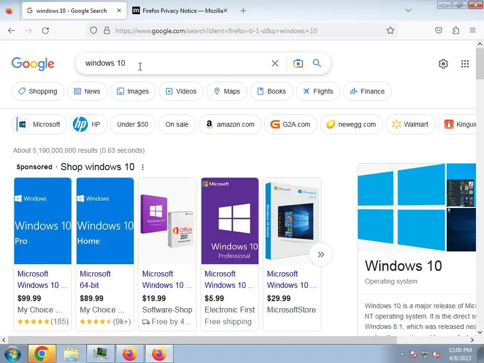Filter by Microsoft chip
Screen dimensions: 484x363
coord(39,124)
